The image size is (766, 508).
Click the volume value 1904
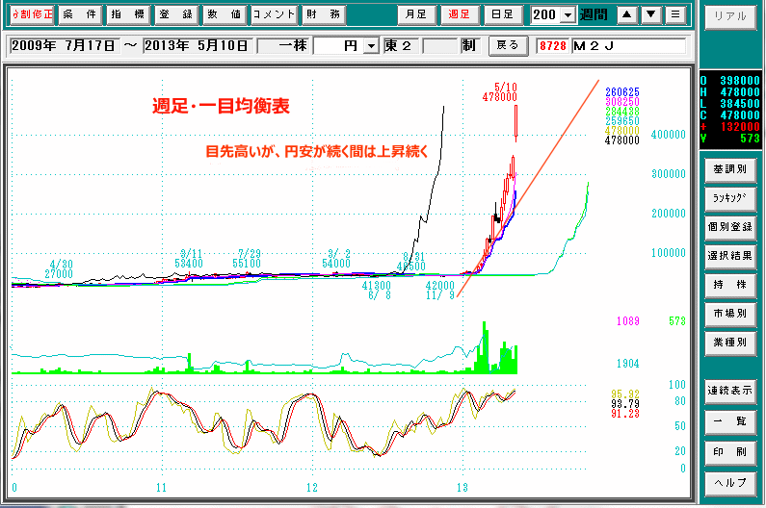[x=628, y=364]
